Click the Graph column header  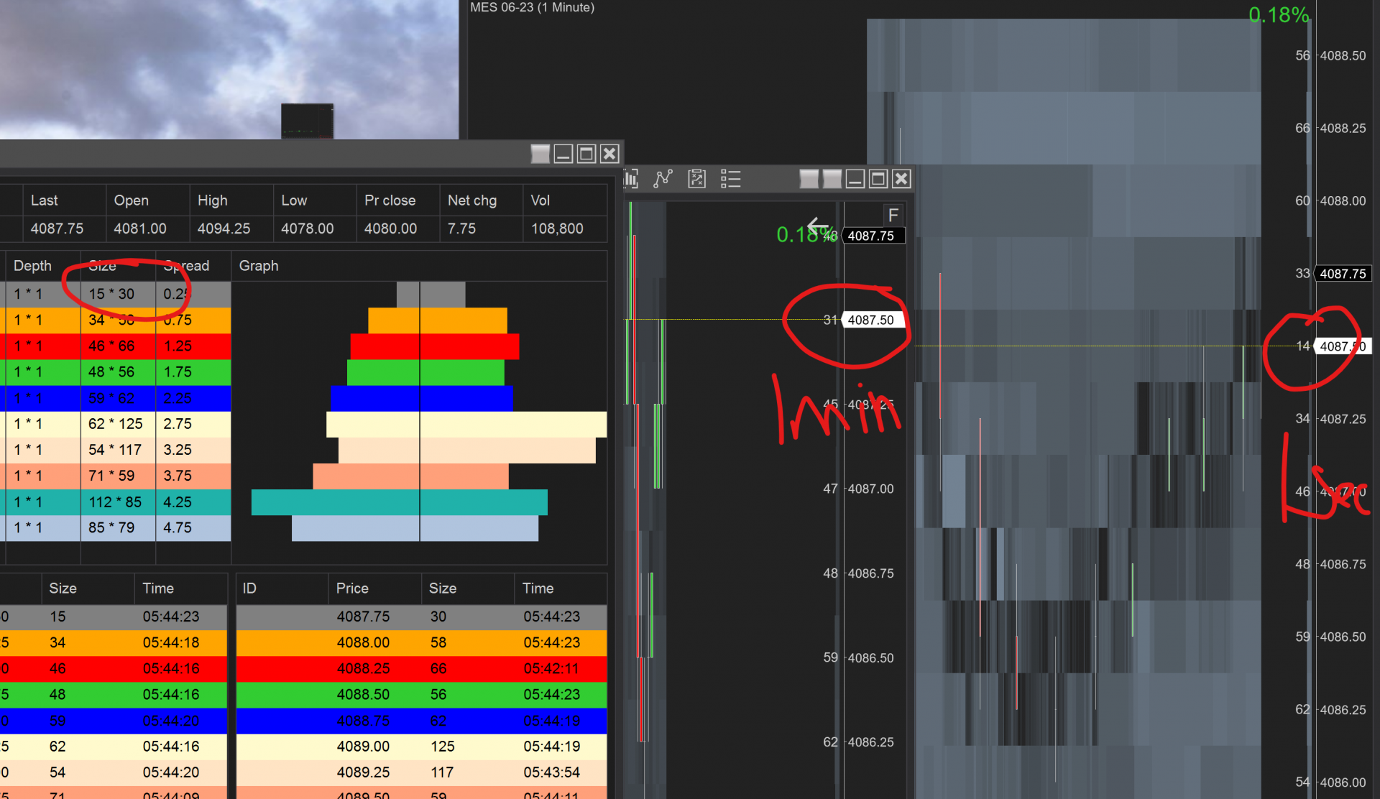coord(259,266)
